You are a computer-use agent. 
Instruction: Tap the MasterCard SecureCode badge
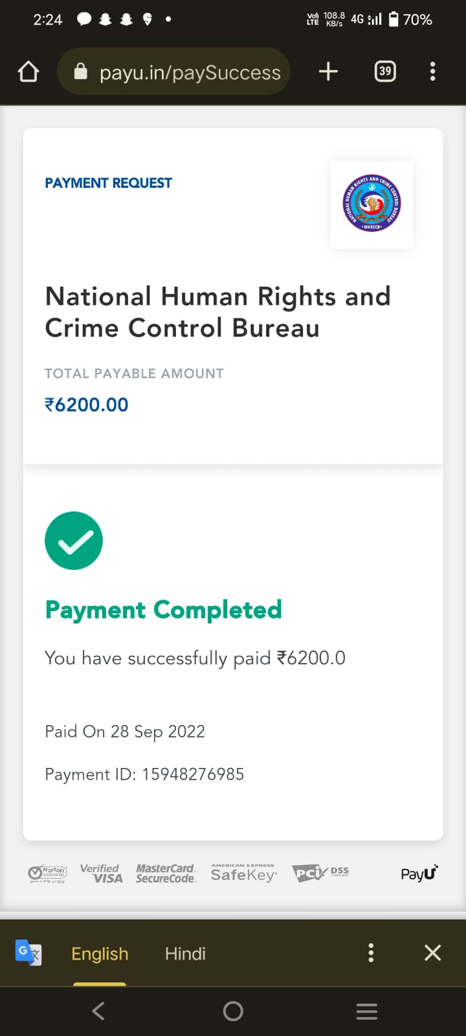pyautogui.click(x=166, y=873)
